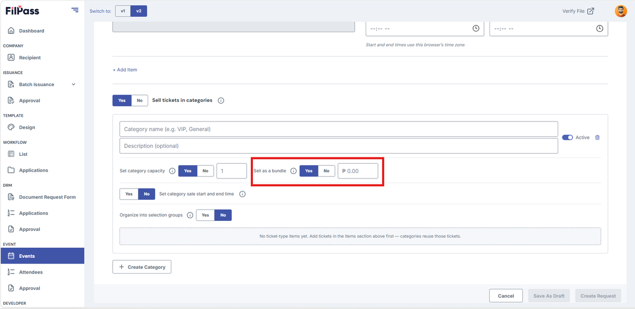Toggle the Active category switch

tap(567, 137)
